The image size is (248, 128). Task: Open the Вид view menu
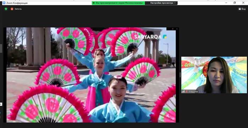(242, 9)
